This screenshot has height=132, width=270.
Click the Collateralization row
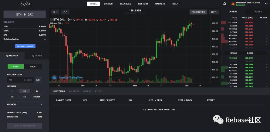tap(25, 39)
